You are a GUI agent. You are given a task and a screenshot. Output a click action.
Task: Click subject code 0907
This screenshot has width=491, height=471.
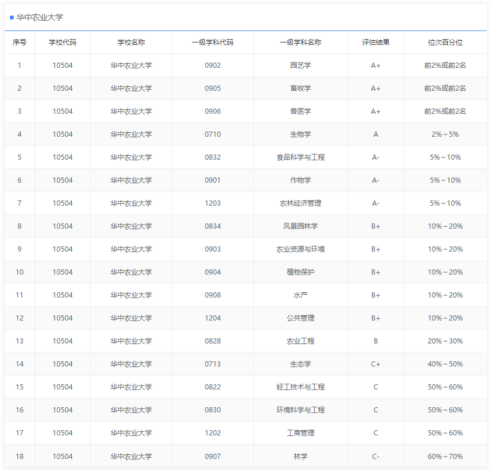[212, 456]
